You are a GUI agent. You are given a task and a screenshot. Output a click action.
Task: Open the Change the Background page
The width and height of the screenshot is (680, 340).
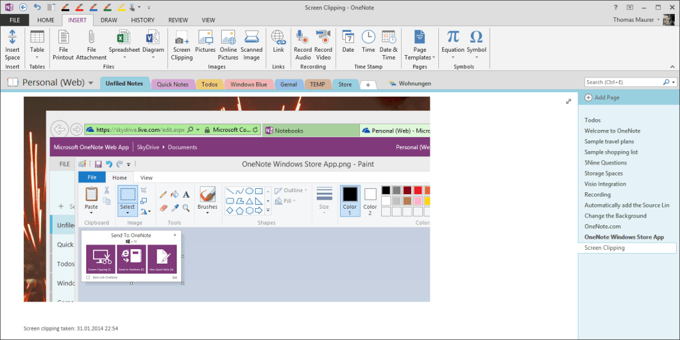click(x=615, y=216)
